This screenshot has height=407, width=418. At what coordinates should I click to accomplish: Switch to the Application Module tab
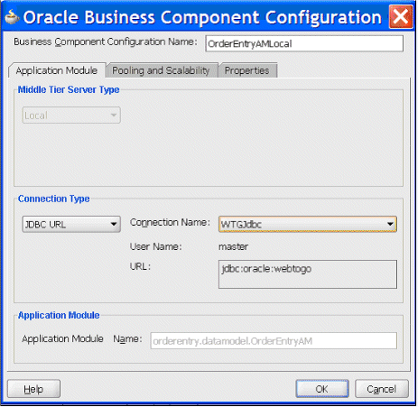[x=57, y=70]
